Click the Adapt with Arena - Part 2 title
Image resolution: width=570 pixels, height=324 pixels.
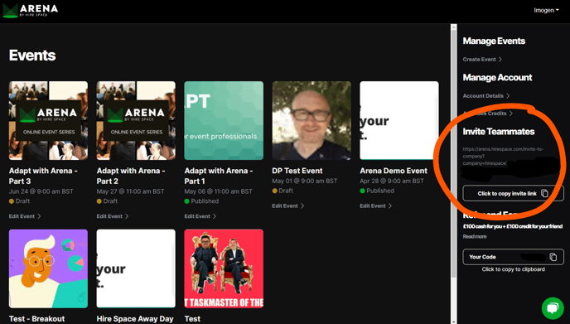(x=131, y=176)
